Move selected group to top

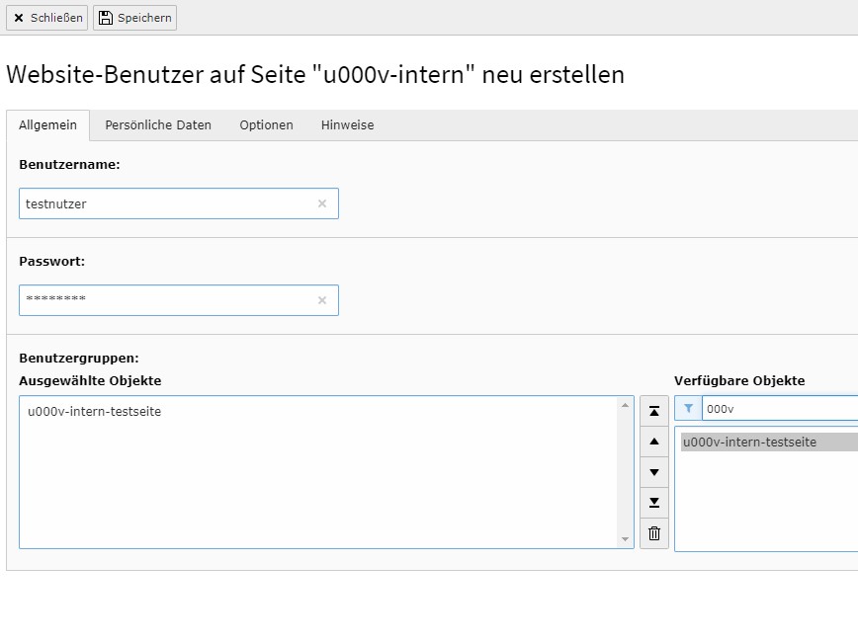click(x=654, y=411)
